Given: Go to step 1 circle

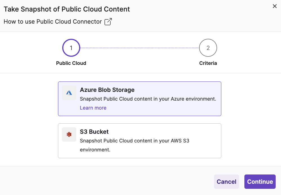Looking at the screenshot, I should (x=71, y=48).
